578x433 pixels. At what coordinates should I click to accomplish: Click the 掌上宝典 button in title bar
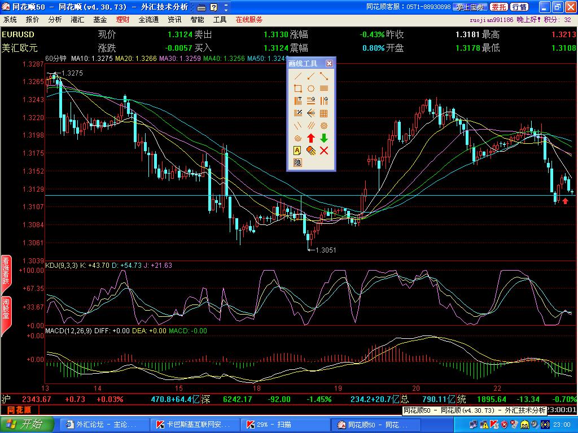(470, 7)
